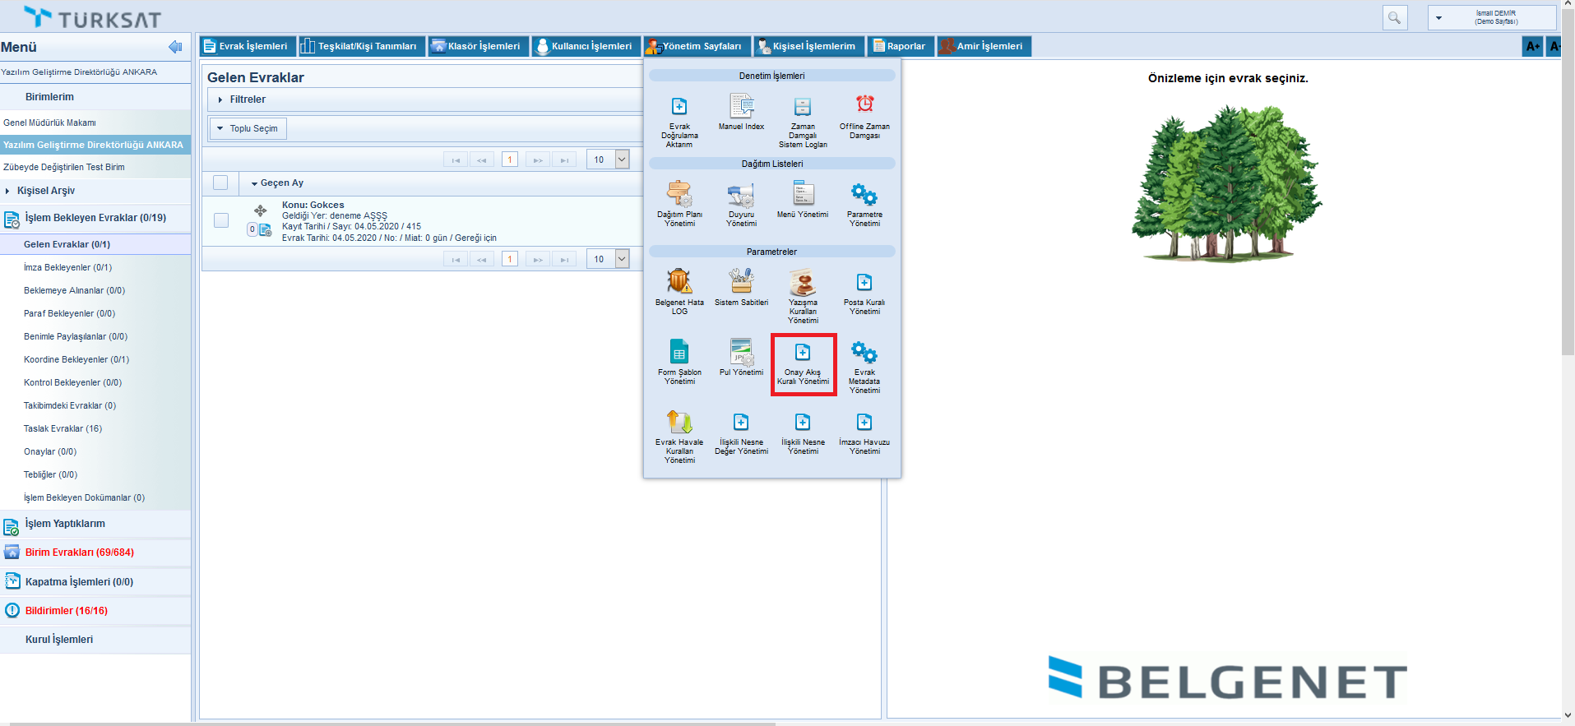Open Birim Evrakları (69/684) section
Screen dimensions: 1575x726
pos(79,553)
